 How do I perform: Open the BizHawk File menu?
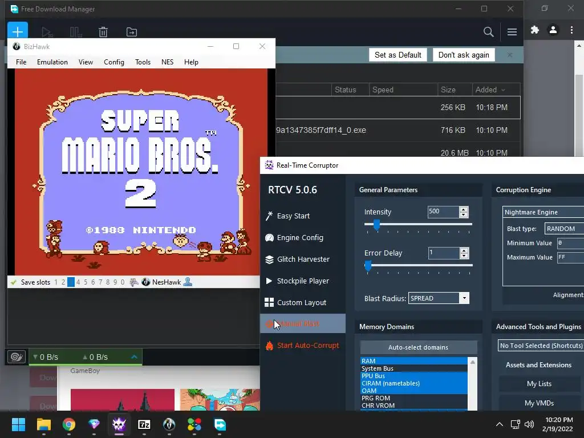pyautogui.click(x=21, y=62)
